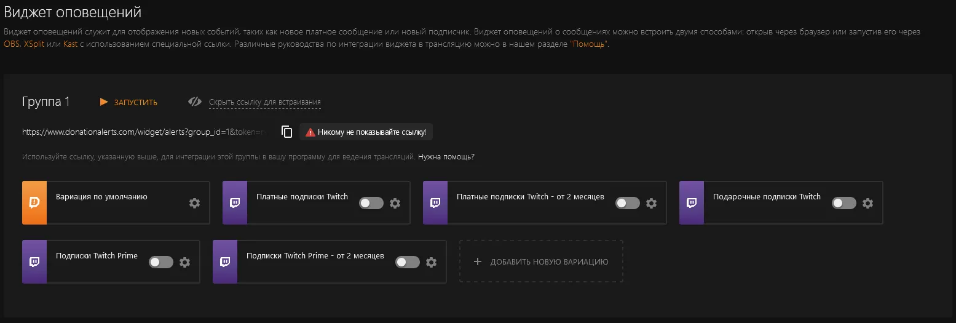Add a new variation with ДОБАВИТЬ НОВУЮ ВАРИАЦИЮ
This screenshot has height=323, width=956.
click(x=541, y=261)
